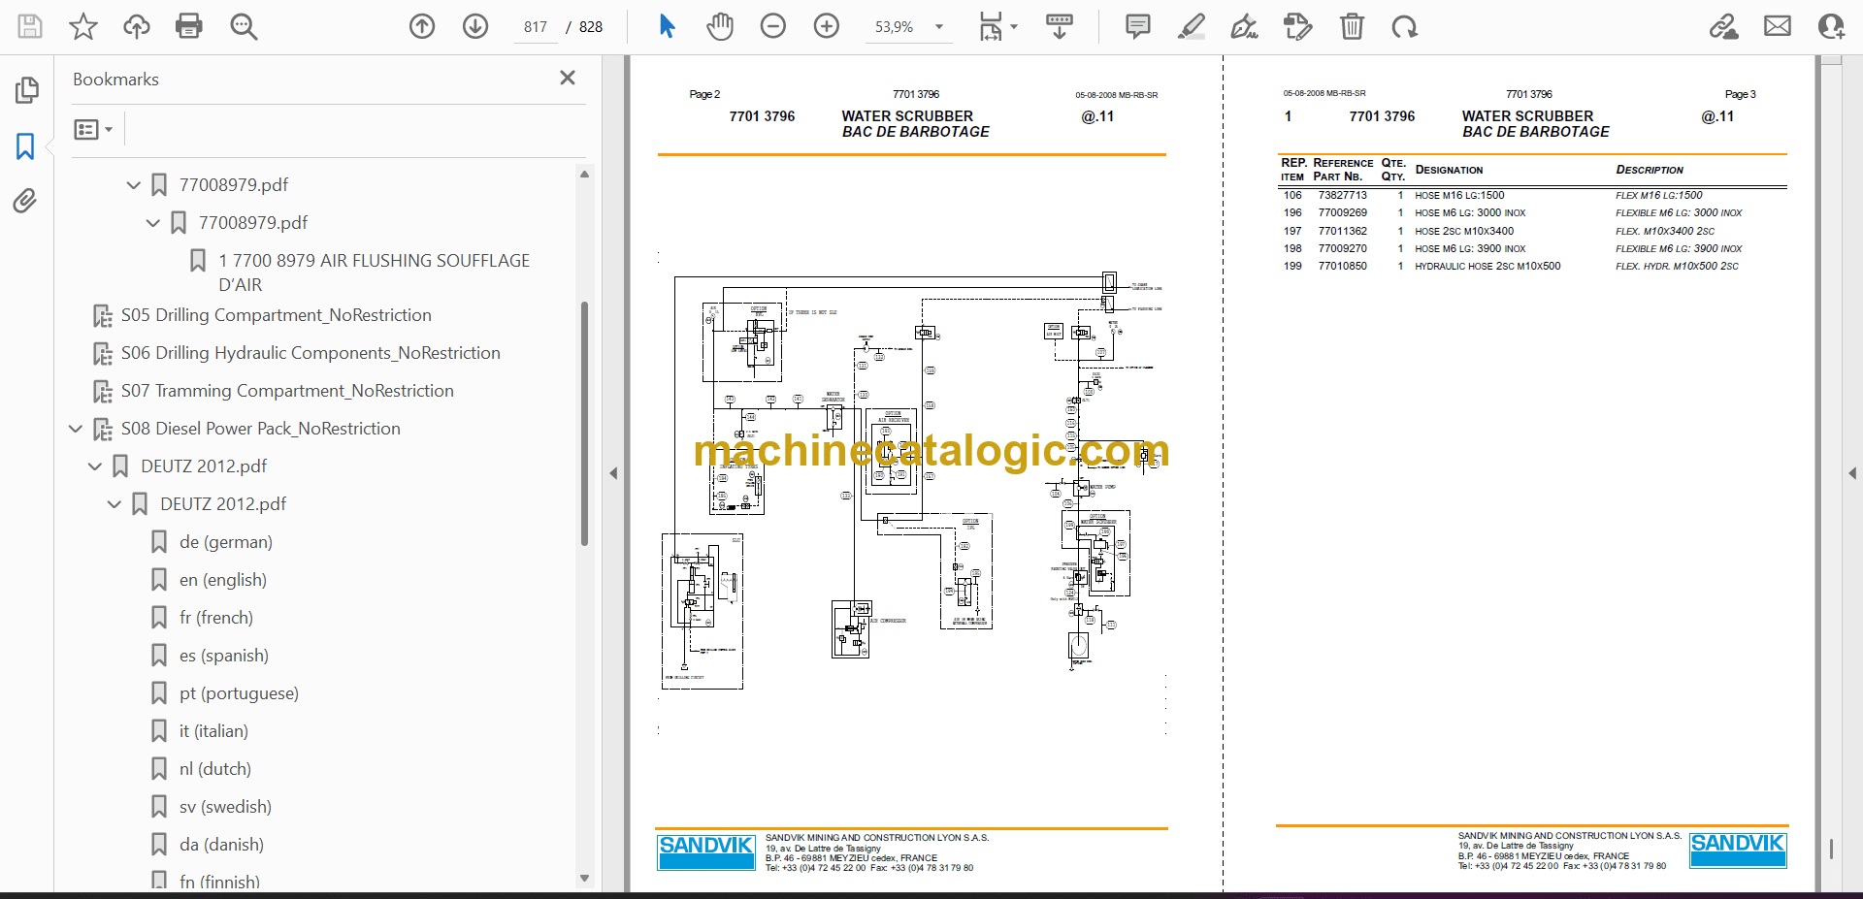
Task: Select the highlight text pen tool
Action: (1192, 26)
